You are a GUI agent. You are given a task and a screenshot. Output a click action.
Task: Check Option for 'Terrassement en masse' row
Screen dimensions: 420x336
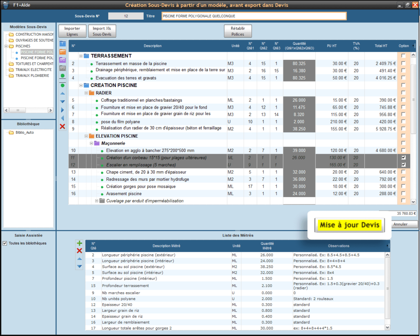click(x=404, y=64)
